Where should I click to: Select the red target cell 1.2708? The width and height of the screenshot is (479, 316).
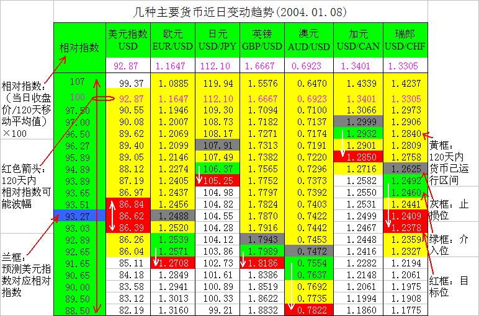point(172,263)
